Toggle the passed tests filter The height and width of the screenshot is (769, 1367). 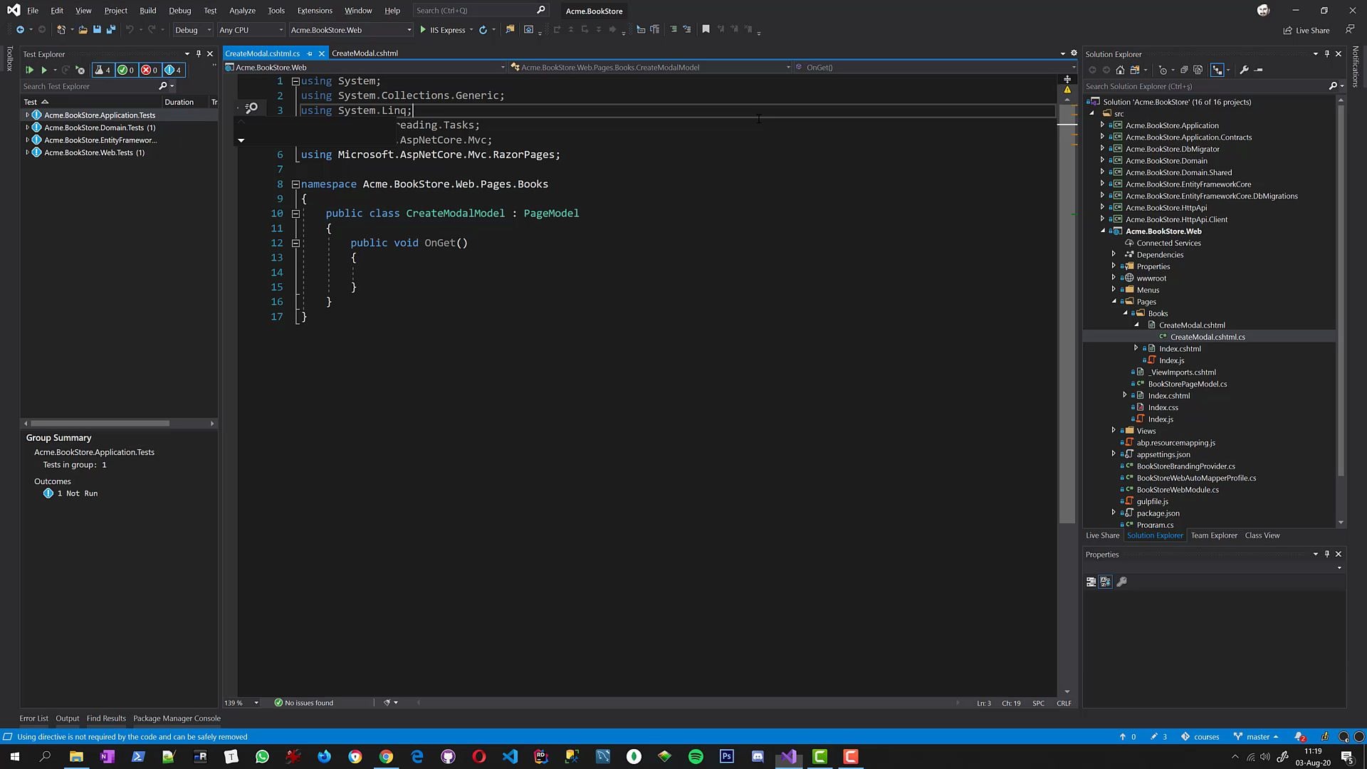pos(126,70)
